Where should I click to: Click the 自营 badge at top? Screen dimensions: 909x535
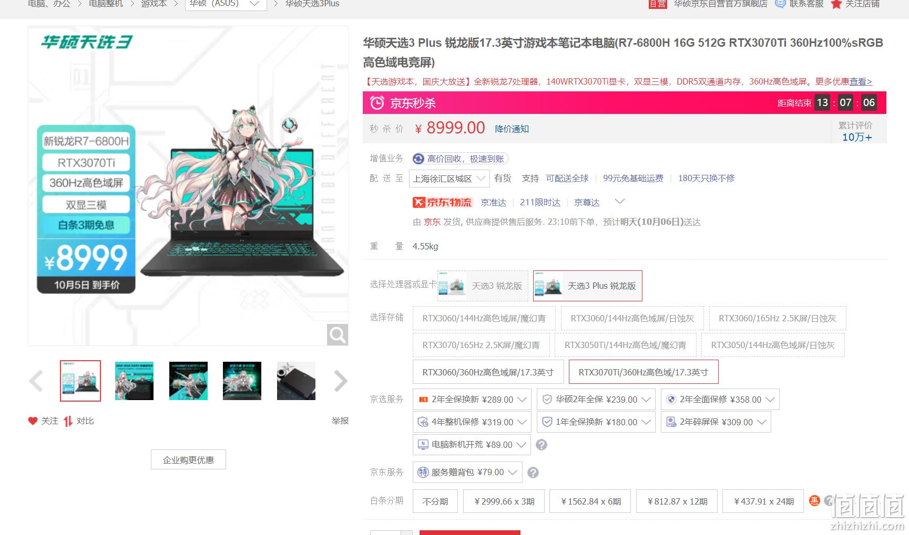pos(658,4)
